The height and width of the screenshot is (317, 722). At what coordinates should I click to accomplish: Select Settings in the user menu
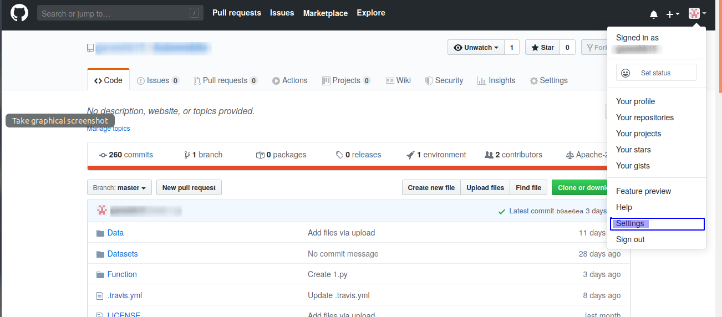tap(630, 224)
